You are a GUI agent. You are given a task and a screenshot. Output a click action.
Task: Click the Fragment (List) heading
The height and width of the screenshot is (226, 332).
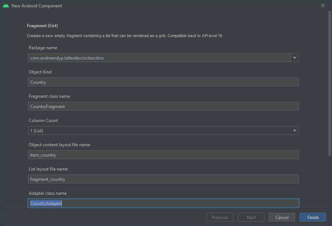coord(42,25)
